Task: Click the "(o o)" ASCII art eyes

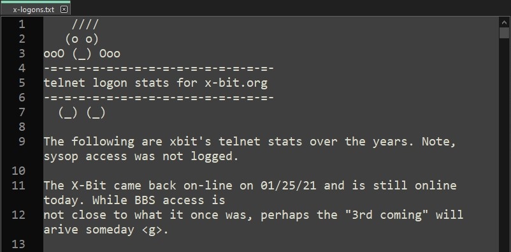Action: coord(82,40)
